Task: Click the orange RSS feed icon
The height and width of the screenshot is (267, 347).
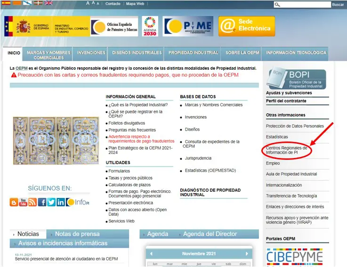Action: (x=32, y=202)
